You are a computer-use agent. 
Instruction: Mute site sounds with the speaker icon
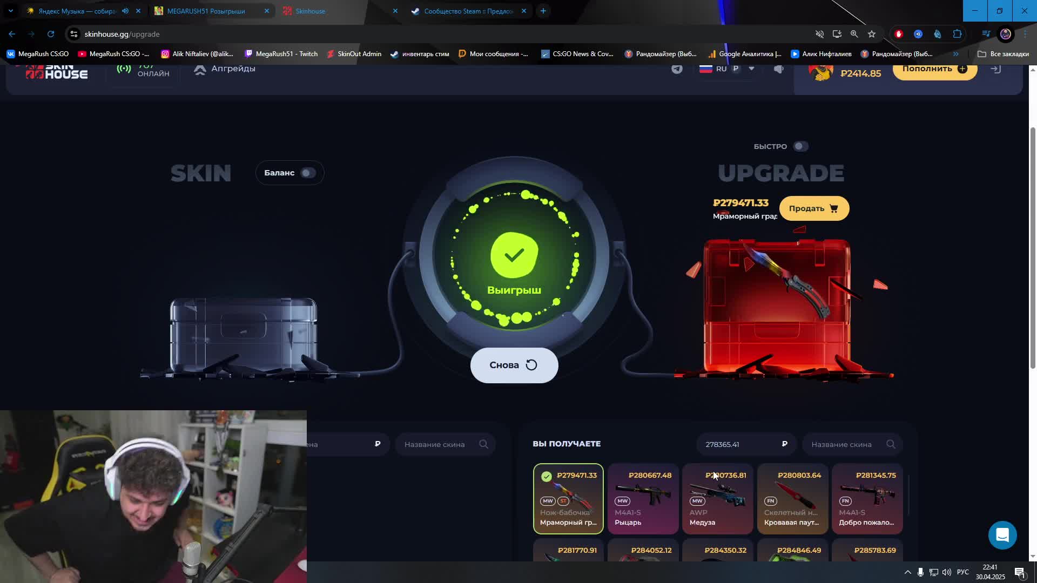coord(778,69)
